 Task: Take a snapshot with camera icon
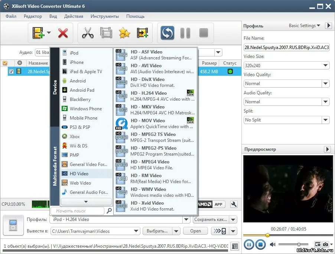tap(326, 244)
